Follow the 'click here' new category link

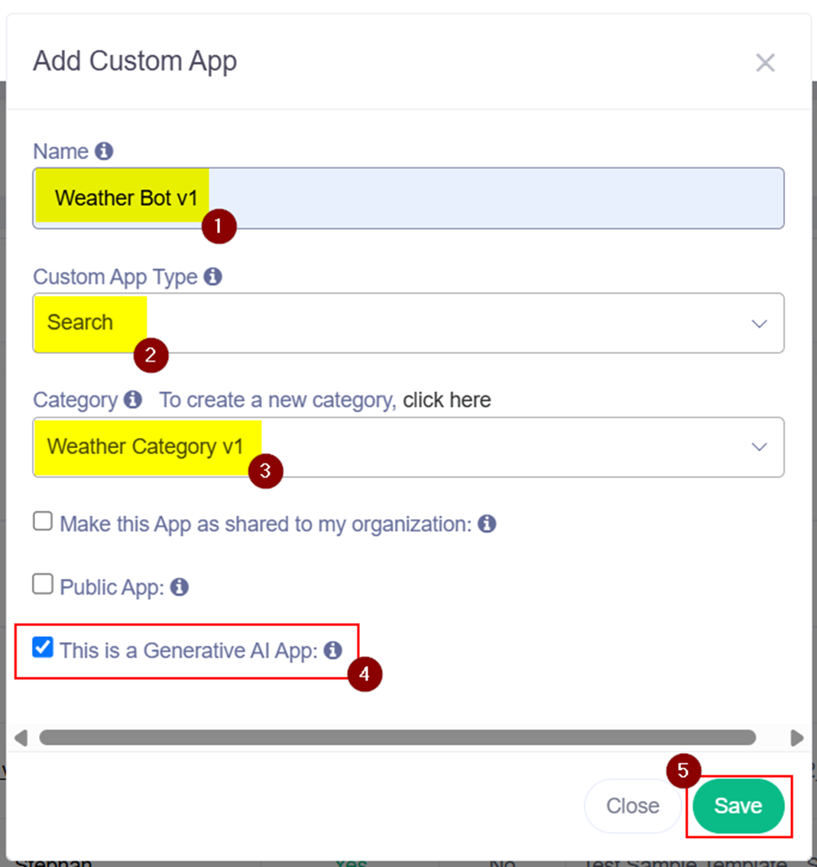(446, 400)
